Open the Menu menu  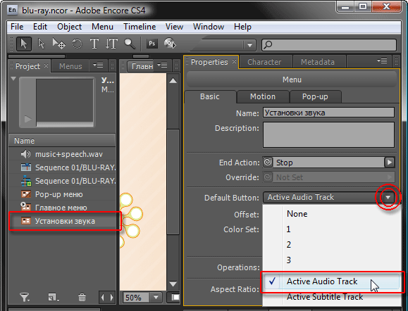[102, 27]
